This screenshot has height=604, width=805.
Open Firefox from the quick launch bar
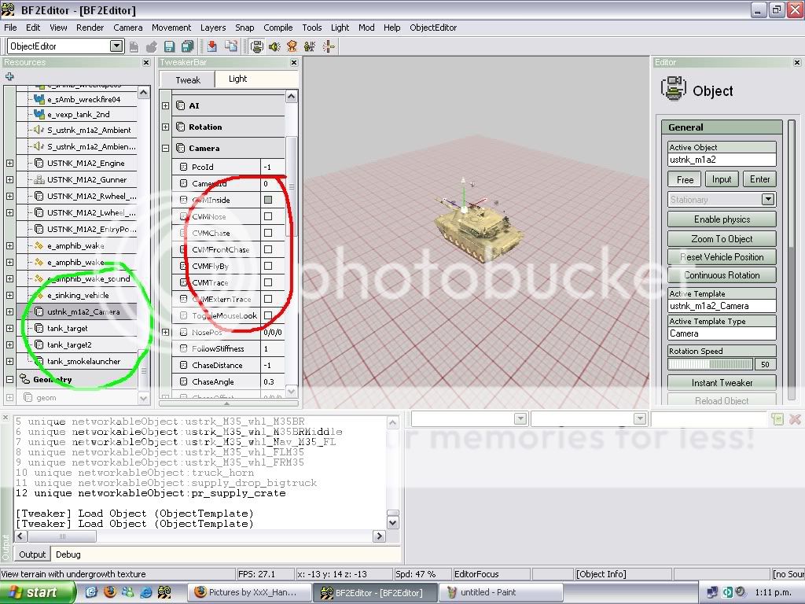(110, 592)
